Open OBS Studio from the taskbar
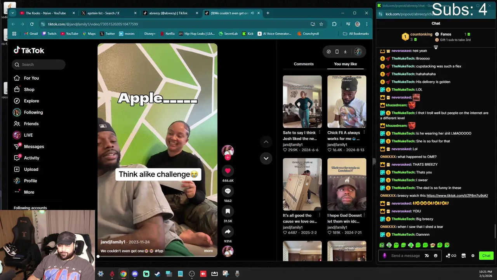497x280 pixels. coord(192,274)
